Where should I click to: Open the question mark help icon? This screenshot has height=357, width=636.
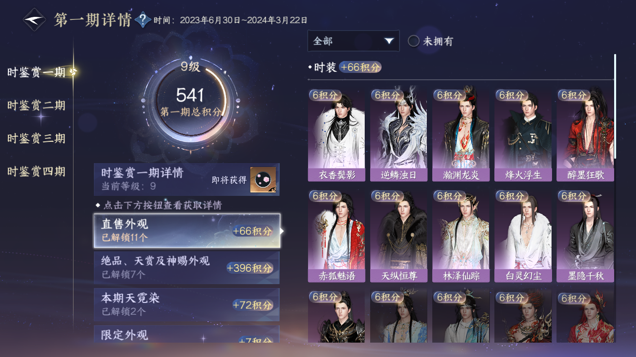pos(143,20)
